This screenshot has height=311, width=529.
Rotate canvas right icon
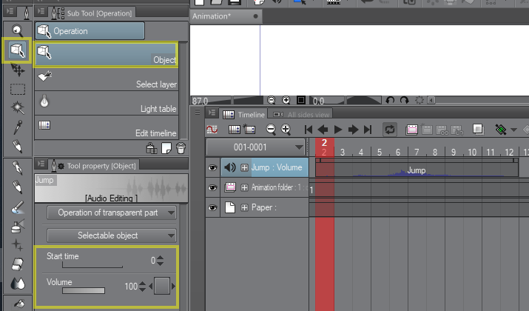(x=404, y=100)
